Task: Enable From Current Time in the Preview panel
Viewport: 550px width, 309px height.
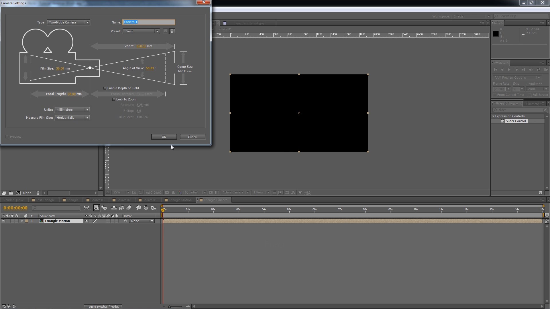Action: [x=494, y=95]
